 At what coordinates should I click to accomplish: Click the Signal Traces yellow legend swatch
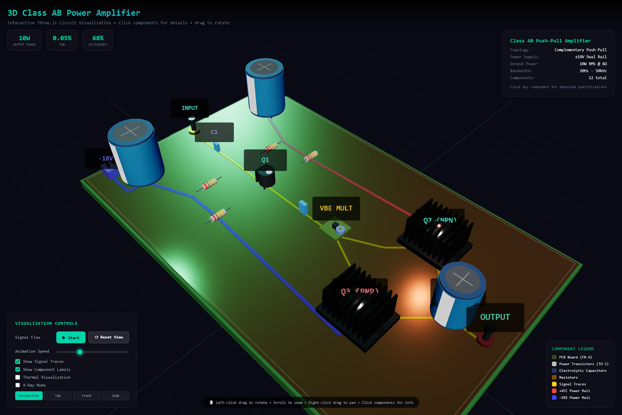click(554, 384)
